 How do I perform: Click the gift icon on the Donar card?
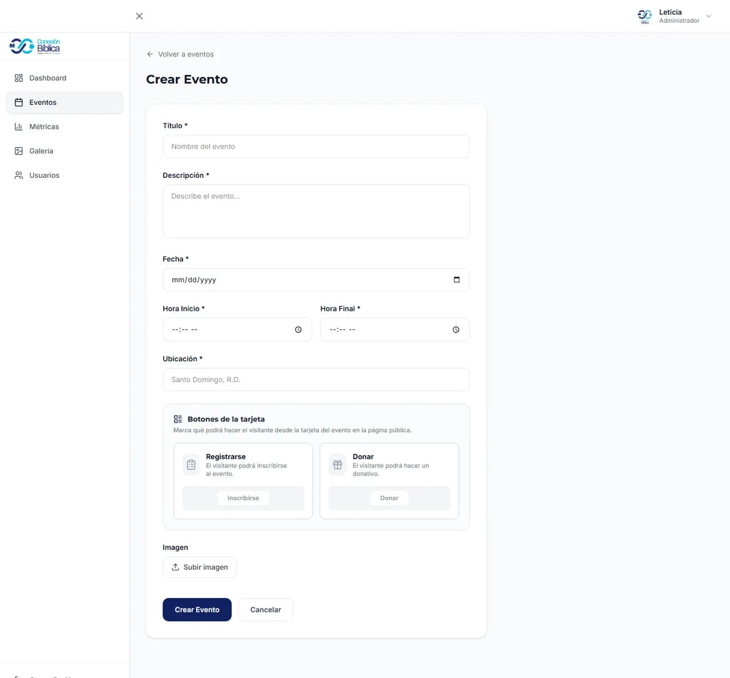[338, 465]
